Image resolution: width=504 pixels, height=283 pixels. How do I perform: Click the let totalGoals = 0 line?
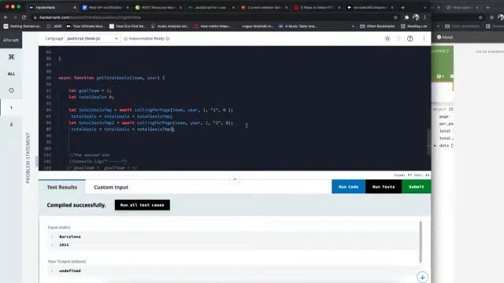[x=91, y=97]
